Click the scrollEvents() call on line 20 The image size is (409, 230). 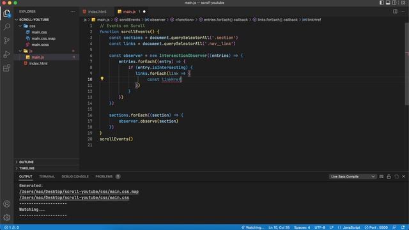tap(116, 139)
